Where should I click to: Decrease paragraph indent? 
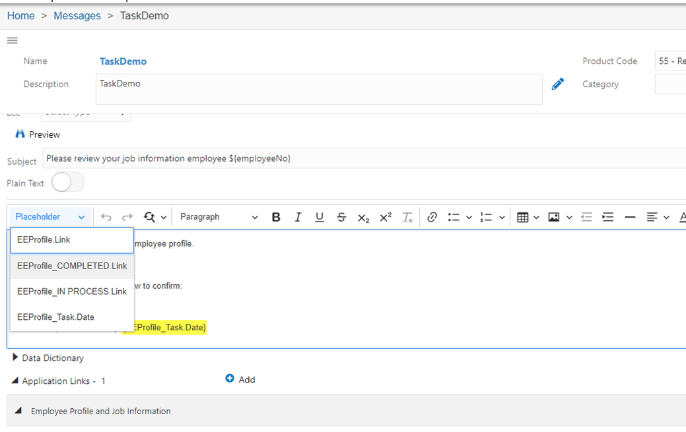[x=586, y=217]
